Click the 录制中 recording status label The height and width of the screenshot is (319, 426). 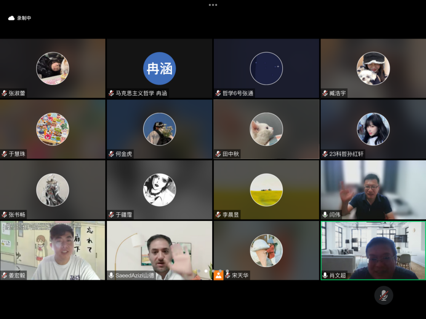coord(24,18)
